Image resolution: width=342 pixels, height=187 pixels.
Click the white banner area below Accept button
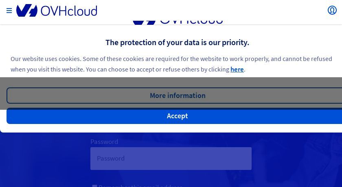[171, 128]
